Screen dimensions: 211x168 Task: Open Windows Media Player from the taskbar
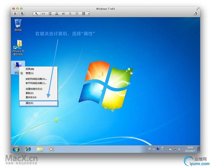(51, 149)
